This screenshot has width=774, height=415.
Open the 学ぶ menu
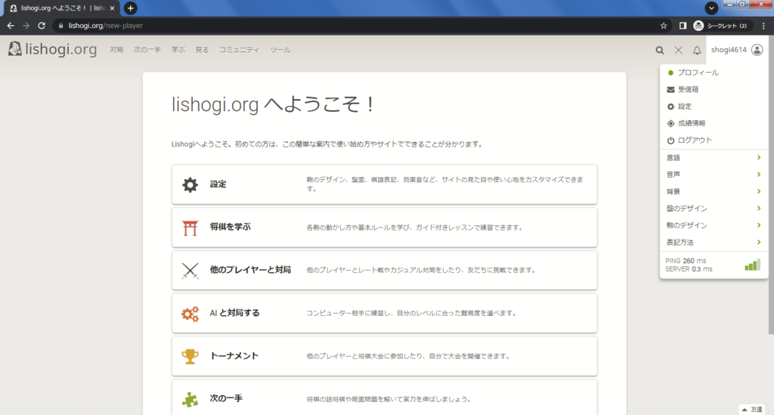click(178, 50)
